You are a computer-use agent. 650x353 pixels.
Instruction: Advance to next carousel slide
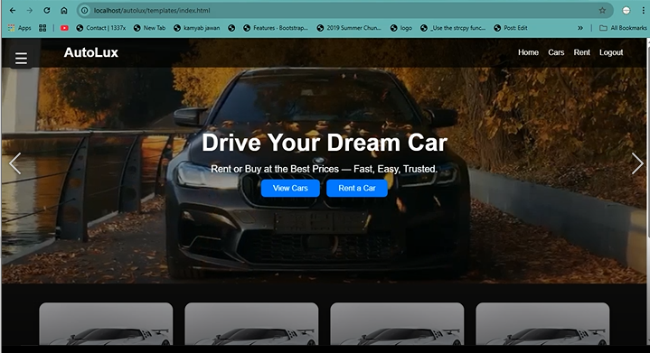pyautogui.click(x=637, y=163)
